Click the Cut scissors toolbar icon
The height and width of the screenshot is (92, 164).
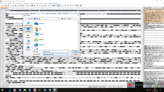(x=19, y=6)
